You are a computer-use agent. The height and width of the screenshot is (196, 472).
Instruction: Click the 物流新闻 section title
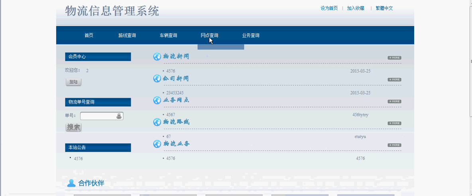click(176, 57)
